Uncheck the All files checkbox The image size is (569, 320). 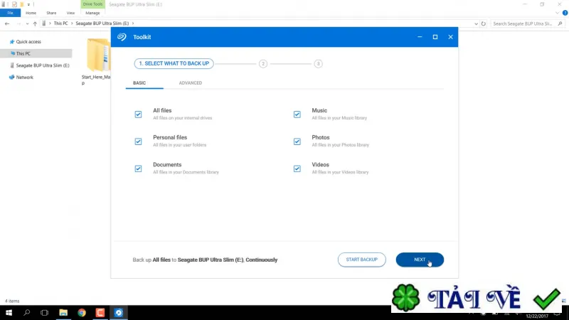pos(138,114)
